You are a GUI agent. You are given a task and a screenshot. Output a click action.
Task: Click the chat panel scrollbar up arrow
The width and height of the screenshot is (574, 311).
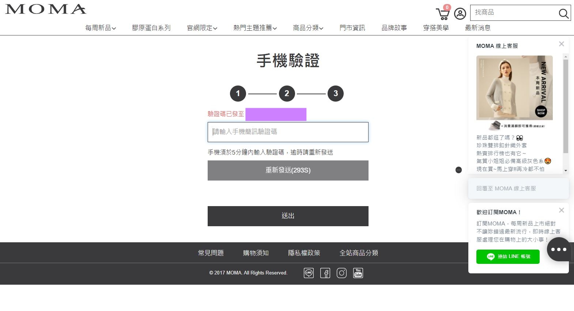(x=566, y=56)
